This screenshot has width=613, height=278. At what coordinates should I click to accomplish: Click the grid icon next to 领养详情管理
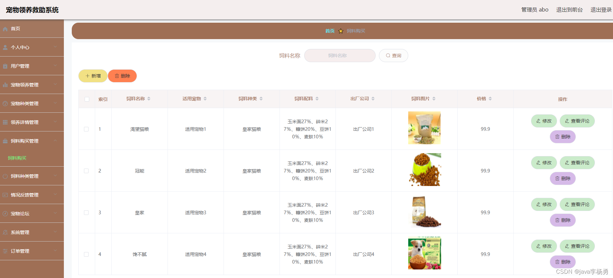click(x=5, y=122)
